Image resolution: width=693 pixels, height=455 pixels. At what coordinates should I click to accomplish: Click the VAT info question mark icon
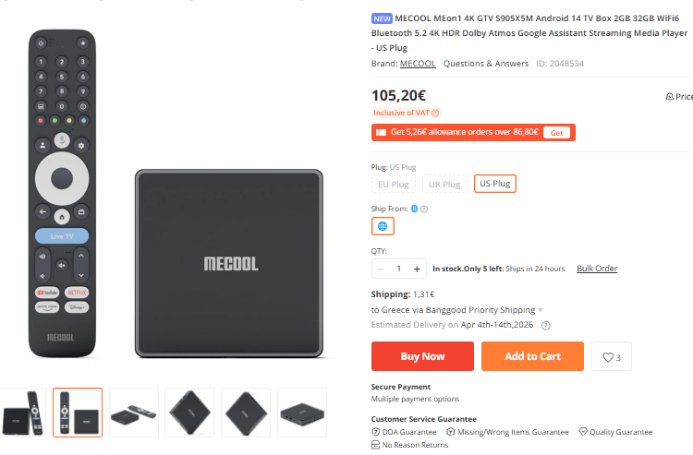435,113
